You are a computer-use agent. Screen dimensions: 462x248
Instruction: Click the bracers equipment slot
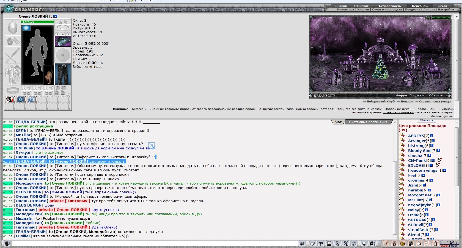click(13, 41)
